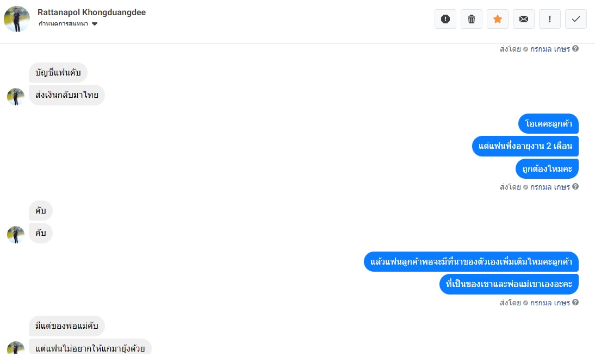Click sender name กรกมล เกษร under ถูกต้องไหมคะ

(550, 187)
